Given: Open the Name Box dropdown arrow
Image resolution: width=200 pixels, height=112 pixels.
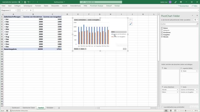Looking at the screenshot, I should 16,10.
